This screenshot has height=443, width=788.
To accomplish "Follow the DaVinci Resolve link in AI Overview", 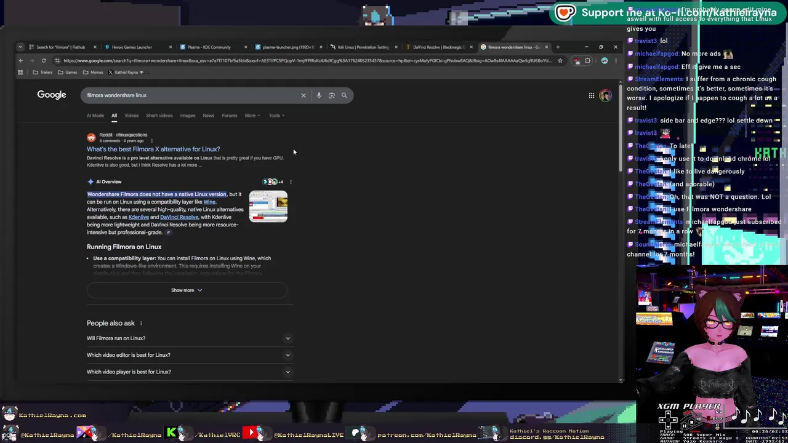I will click(179, 217).
